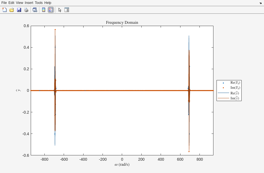Image resolution: width=264 pixels, height=173 pixels.
Task: Open the File menu
Action: [x=4, y=3]
